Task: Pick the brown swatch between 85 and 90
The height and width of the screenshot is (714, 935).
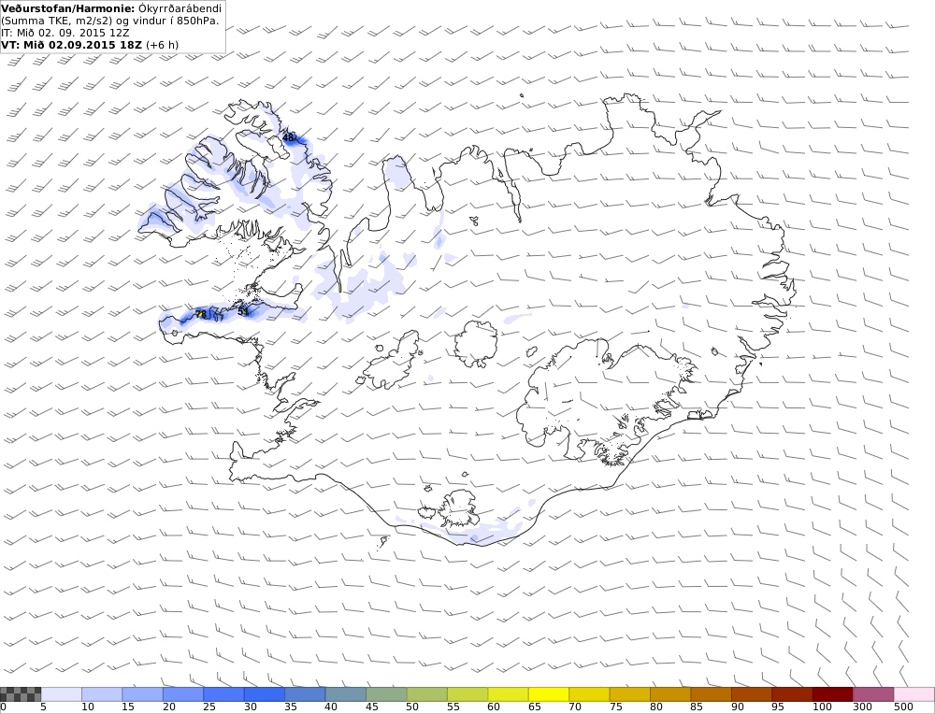Action: point(712,693)
